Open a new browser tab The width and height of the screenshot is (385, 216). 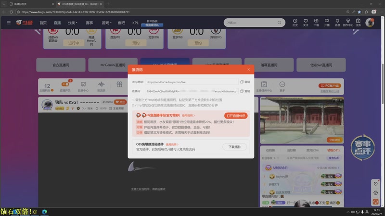(x=108, y=4)
